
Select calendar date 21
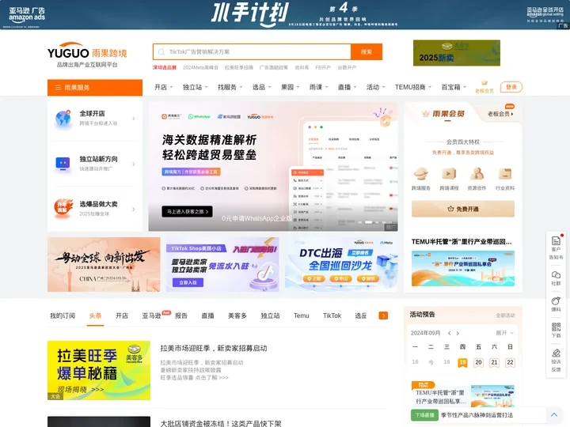[x=494, y=362]
